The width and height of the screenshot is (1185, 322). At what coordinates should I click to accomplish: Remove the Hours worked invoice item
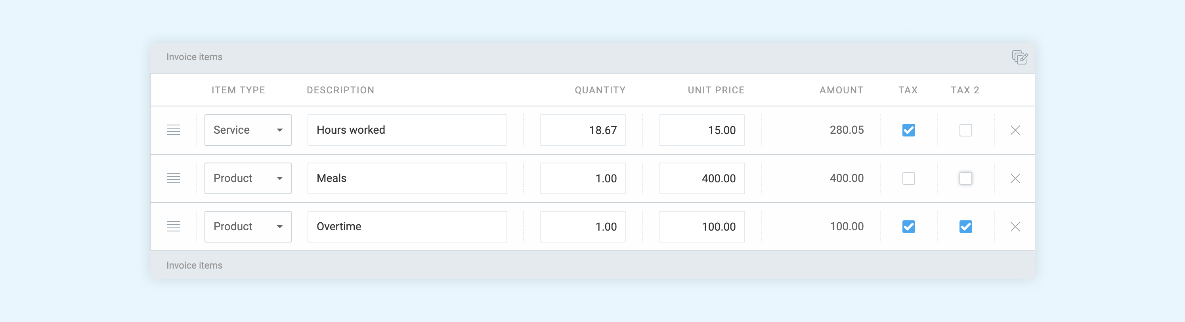tap(1015, 131)
